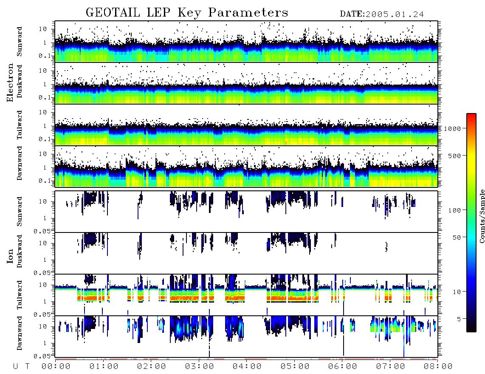Select the Electron Dawnward panel label
This screenshot has height=374, width=485.
(x=20, y=163)
